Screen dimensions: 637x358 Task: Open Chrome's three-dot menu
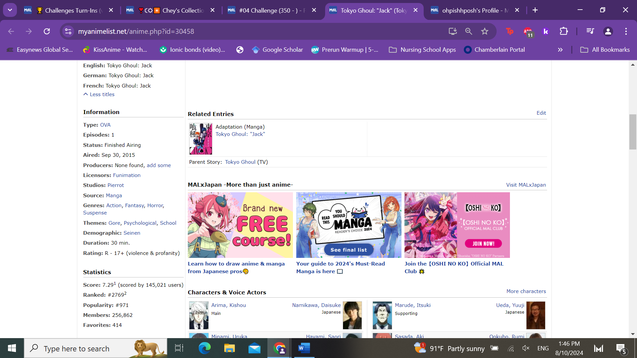pyautogui.click(x=626, y=31)
